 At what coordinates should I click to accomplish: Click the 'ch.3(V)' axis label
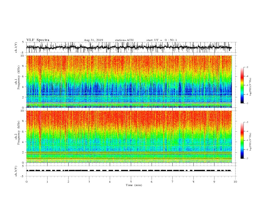tap(16, 171)
